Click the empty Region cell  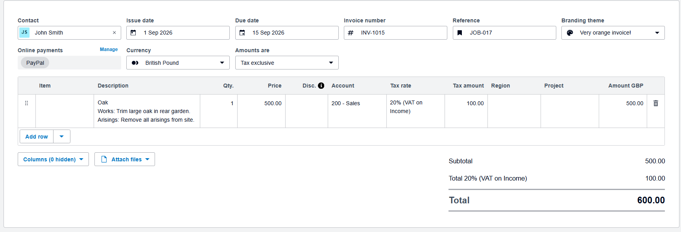point(514,111)
